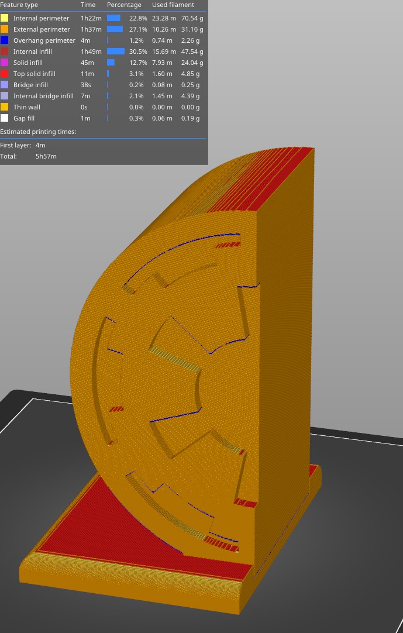
Task: Click the Total 5h57m print time
Action: [x=28, y=156]
